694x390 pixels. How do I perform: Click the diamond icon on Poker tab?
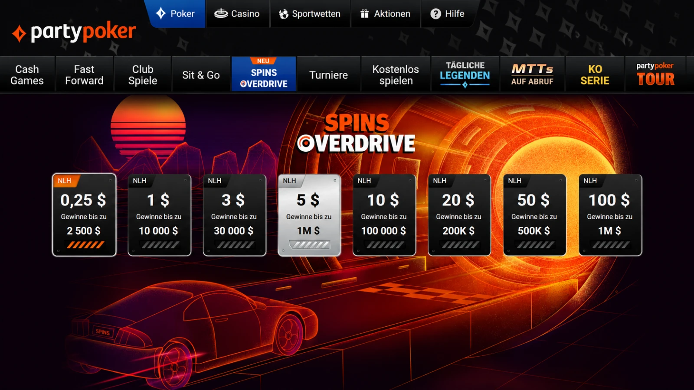click(x=161, y=13)
